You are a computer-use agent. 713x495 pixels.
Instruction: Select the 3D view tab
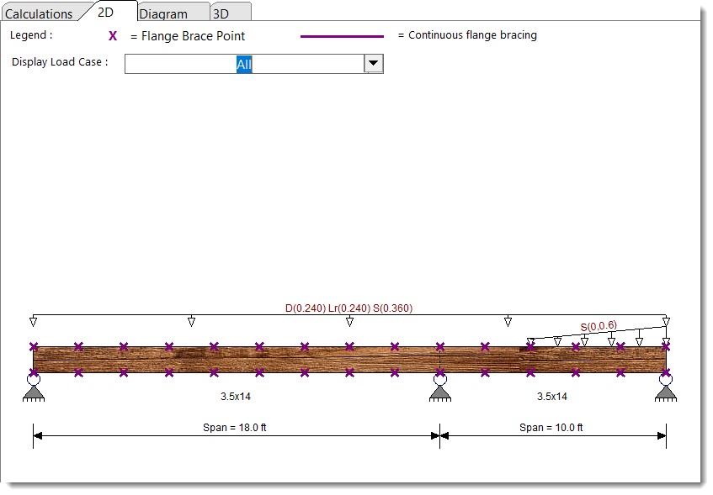pos(221,14)
